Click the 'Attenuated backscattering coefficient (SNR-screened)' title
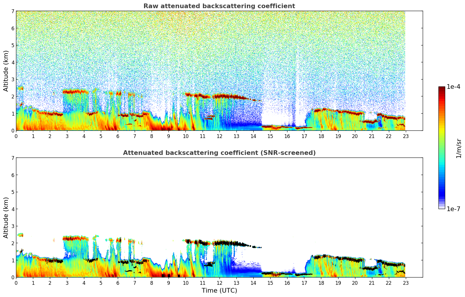Screen dimensions: 465x297 (219, 153)
